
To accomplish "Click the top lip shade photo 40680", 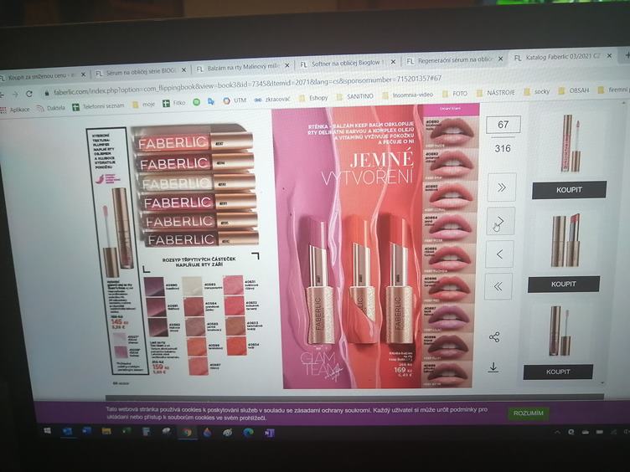I will click(452, 131).
